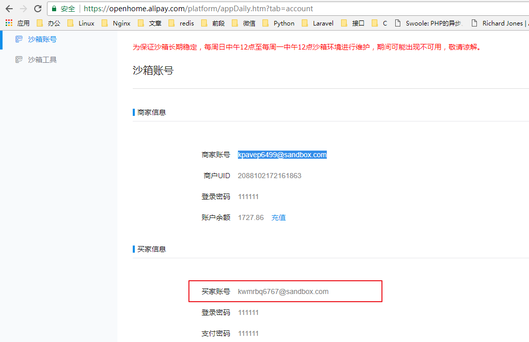
Task: Click the browser back arrow
Action: pyautogui.click(x=9, y=9)
